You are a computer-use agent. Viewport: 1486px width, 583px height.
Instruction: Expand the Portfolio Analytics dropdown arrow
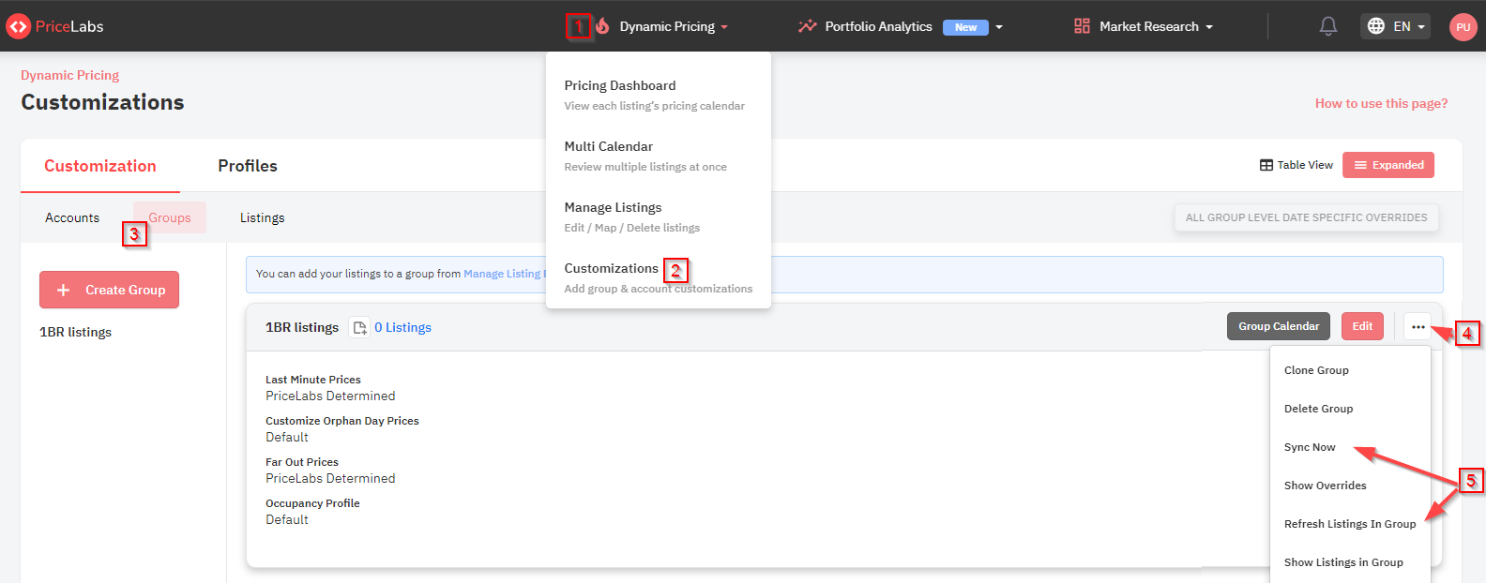tap(999, 27)
